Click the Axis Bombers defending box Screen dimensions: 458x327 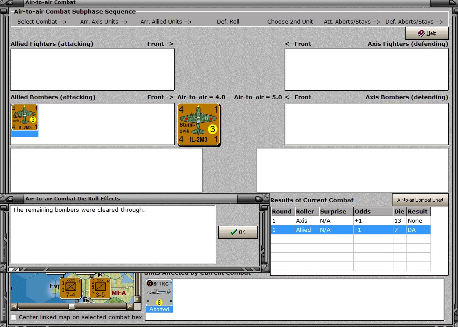point(367,124)
